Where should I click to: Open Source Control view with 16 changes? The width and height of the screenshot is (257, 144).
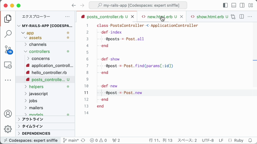[8, 50]
